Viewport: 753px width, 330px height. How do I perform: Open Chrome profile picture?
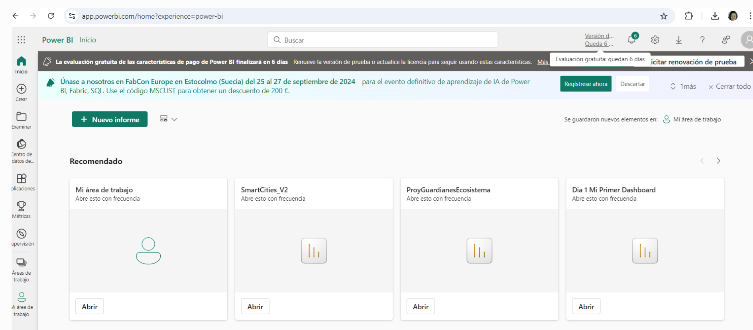[733, 16]
